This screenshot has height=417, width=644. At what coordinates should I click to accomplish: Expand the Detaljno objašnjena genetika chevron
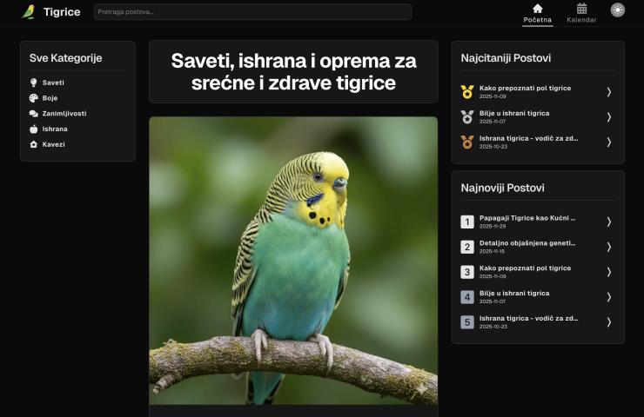609,247
